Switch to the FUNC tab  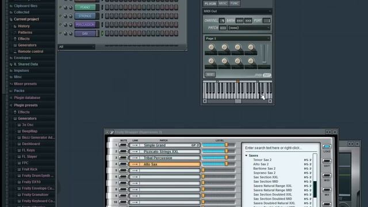point(234,3)
